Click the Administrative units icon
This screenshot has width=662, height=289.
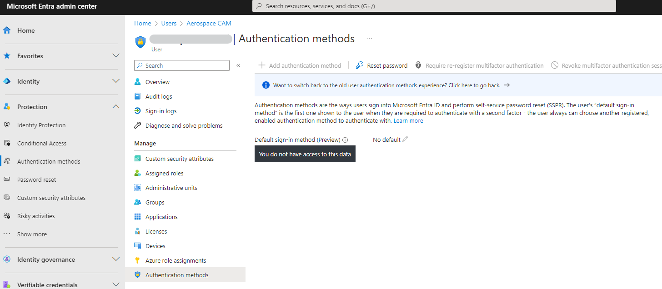pyautogui.click(x=137, y=188)
